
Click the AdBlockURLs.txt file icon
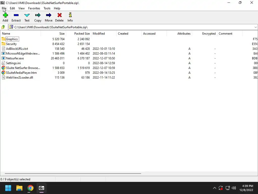click(x=3, y=49)
